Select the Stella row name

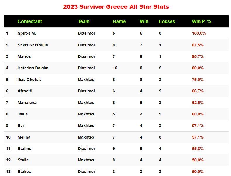click(x=23, y=160)
